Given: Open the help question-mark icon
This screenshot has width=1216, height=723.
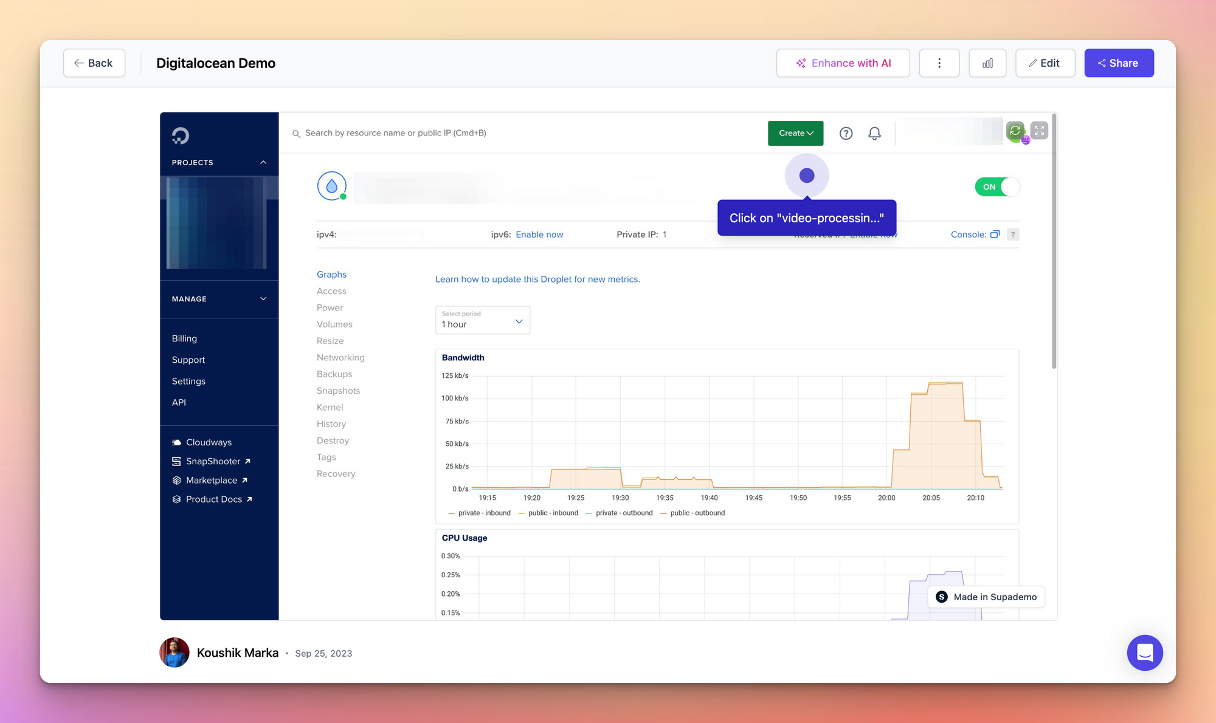Looking at the screenshot, I should pyautogui.click(x=846, y=133).
